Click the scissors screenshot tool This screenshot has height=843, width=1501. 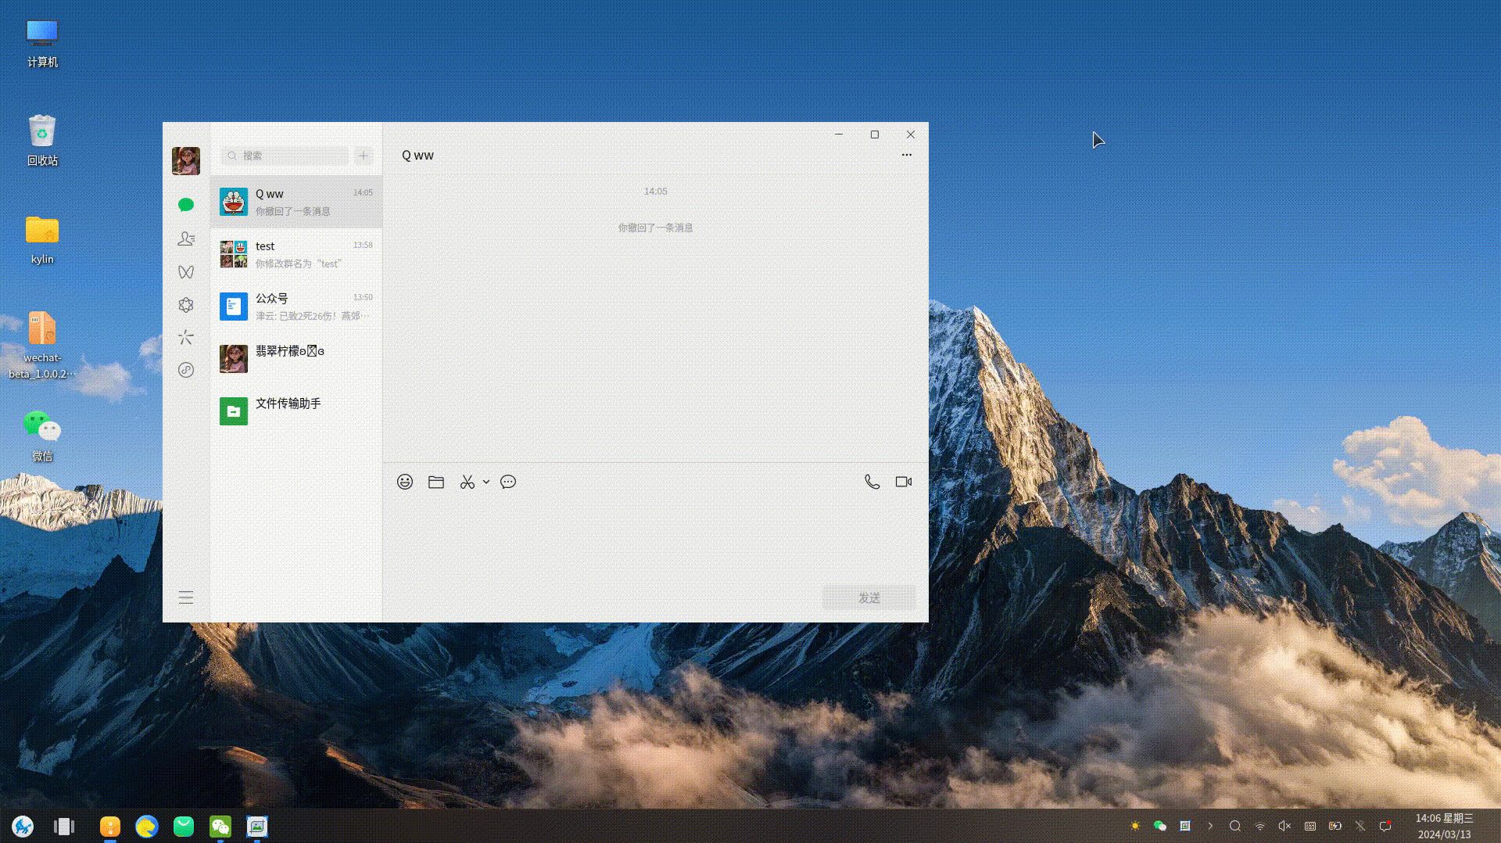(x=467, y=482)
